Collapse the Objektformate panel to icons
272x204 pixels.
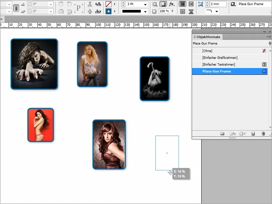(265, 32)
